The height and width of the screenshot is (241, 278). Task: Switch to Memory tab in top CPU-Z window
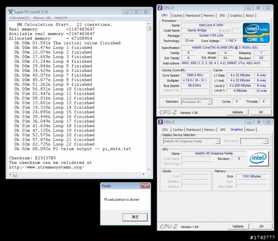[x=209, y=16]
